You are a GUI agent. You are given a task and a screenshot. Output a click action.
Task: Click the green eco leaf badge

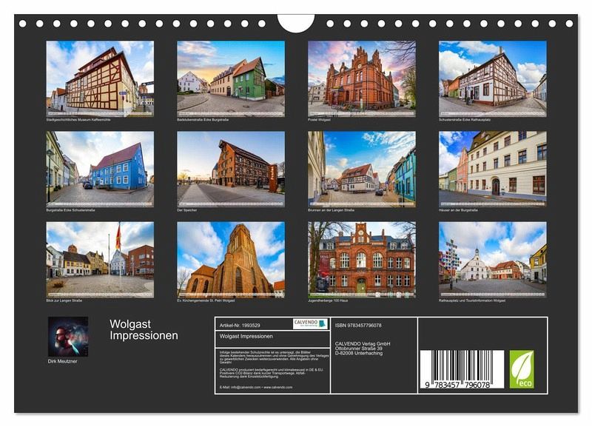tap(522, 369)
